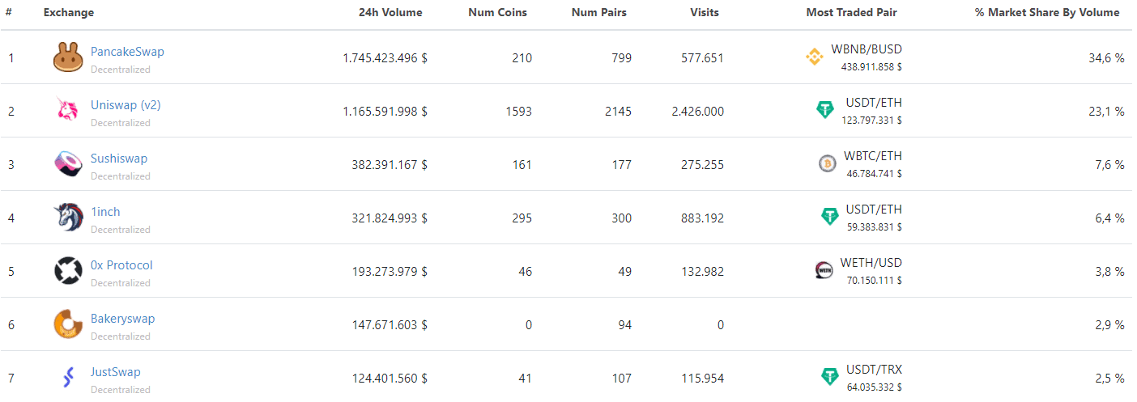Sort by the Visits column header
Screen dimensions: 1137x402
point(705,13)
